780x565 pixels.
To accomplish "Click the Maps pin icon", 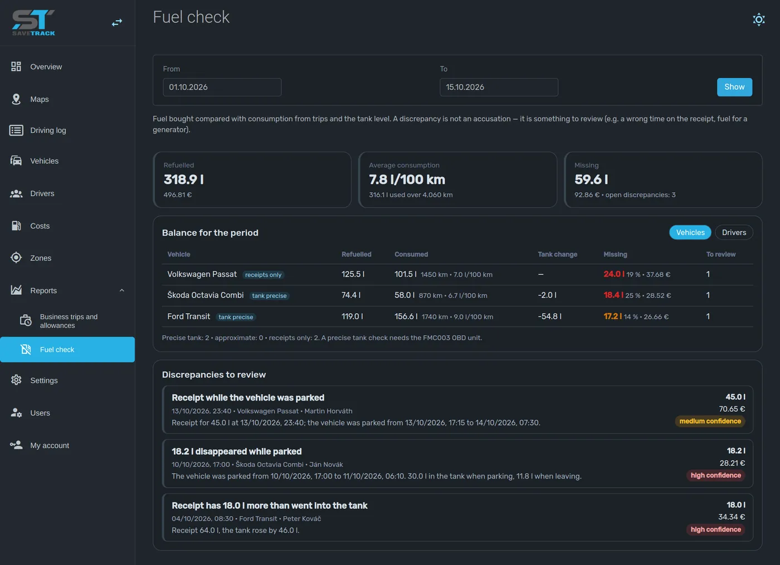I will tap(16, 99).
